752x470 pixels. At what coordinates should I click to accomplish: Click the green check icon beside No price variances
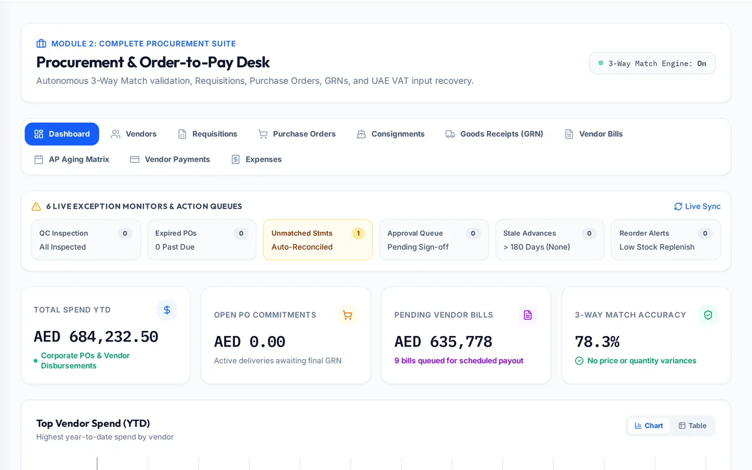click(x=579, y=360)
